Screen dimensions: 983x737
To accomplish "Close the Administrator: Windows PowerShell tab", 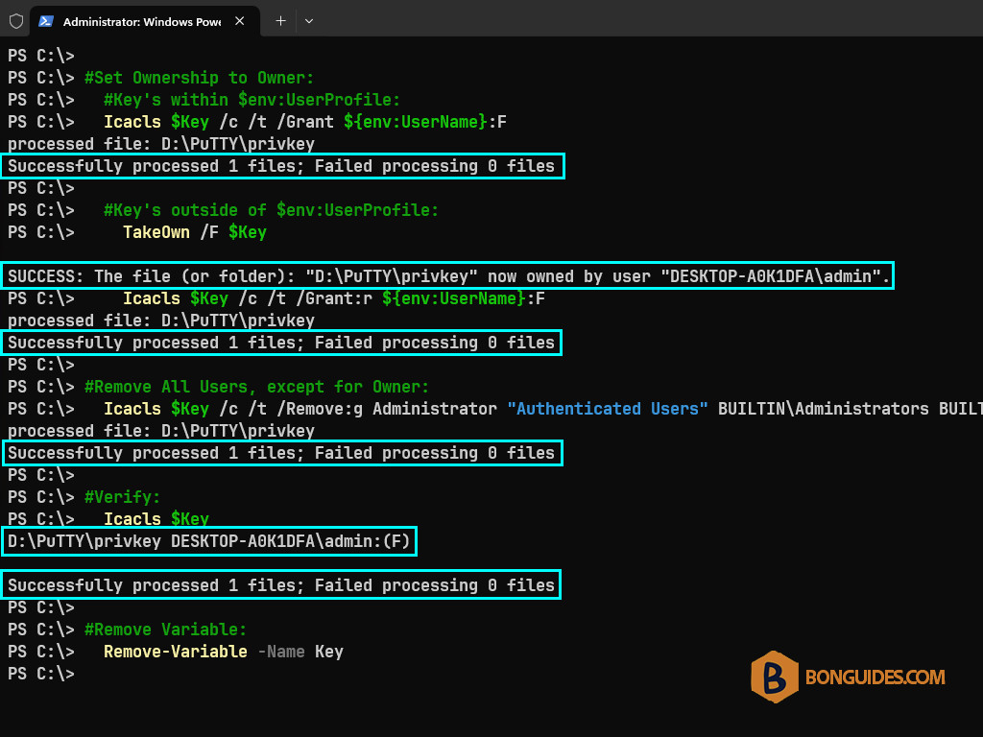I will click(239, 21).
